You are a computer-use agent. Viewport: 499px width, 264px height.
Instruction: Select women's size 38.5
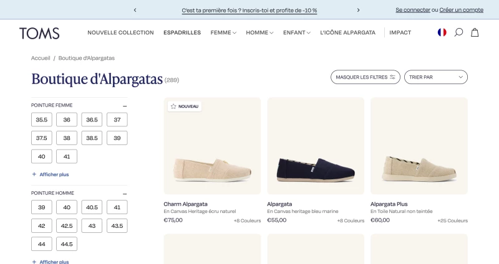tap(92, 138)
